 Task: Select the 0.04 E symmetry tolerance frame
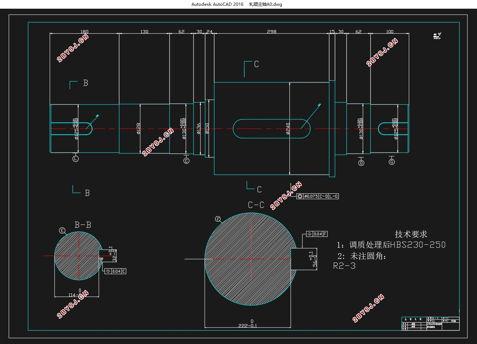(115, 271)
